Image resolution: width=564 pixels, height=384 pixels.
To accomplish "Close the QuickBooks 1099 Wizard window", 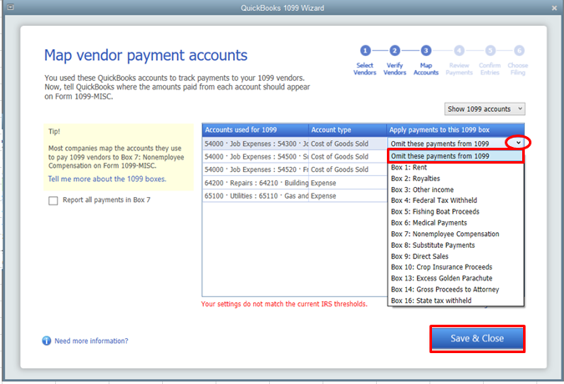I will coord(554,8).
